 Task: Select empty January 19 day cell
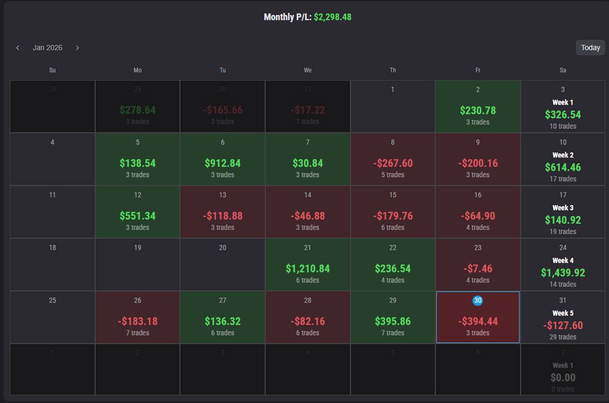point(138,265)
